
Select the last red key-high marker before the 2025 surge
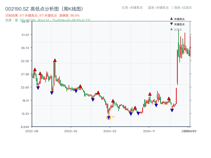pos(169,98)
